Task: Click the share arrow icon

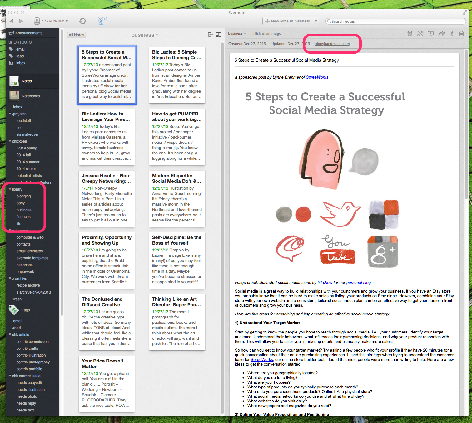Action: [442, 33]
